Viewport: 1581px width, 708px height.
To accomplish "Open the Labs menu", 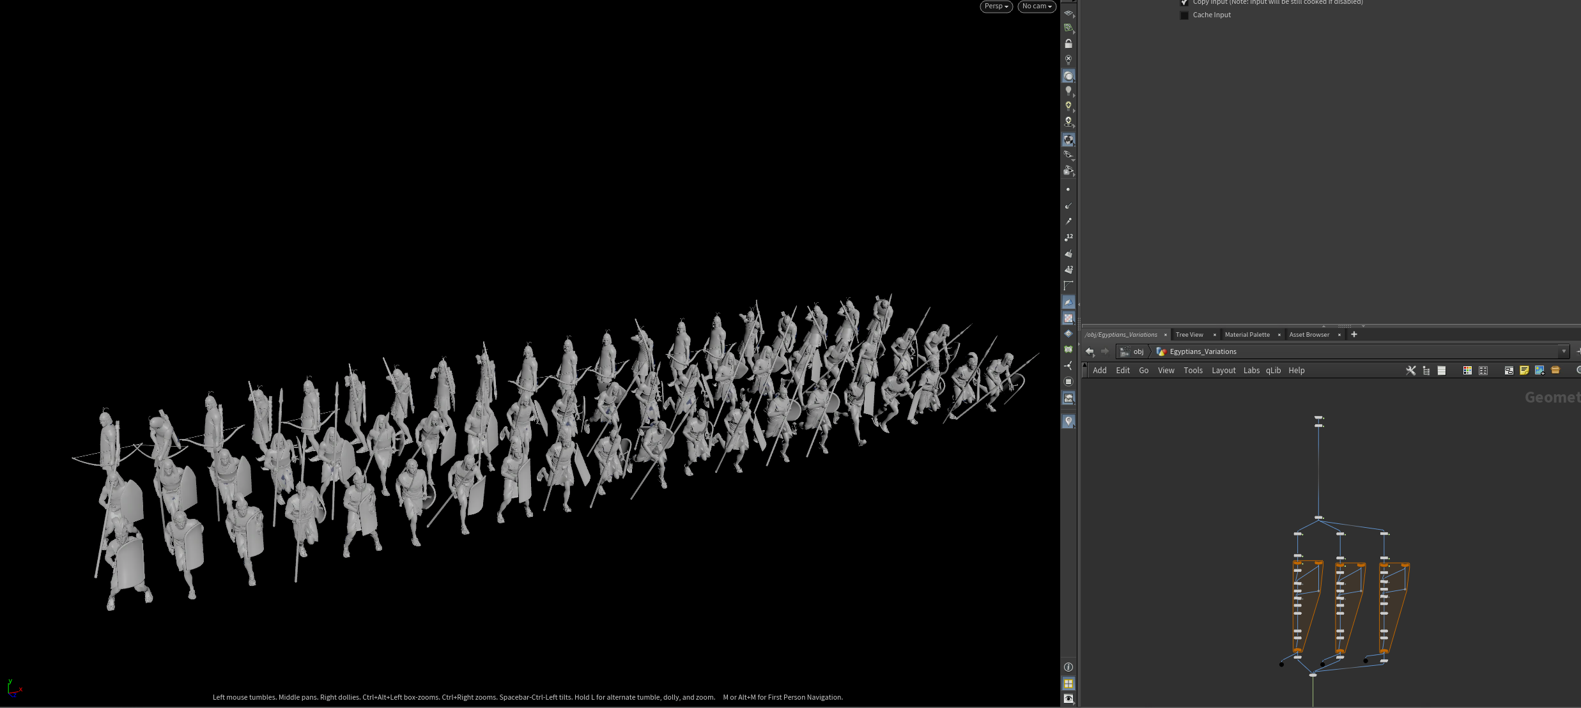I will tap(1251, 371).
